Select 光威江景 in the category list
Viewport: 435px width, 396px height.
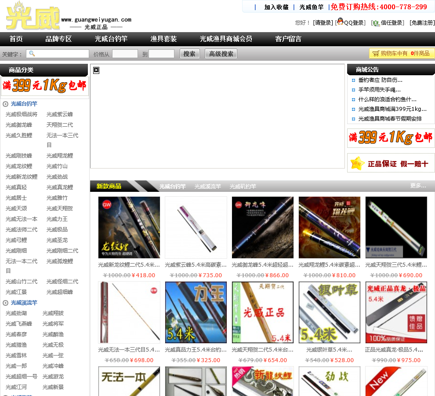(x=16, y=292)
